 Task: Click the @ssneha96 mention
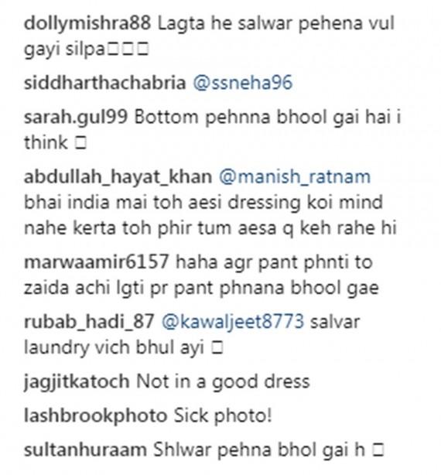(243, 83)
